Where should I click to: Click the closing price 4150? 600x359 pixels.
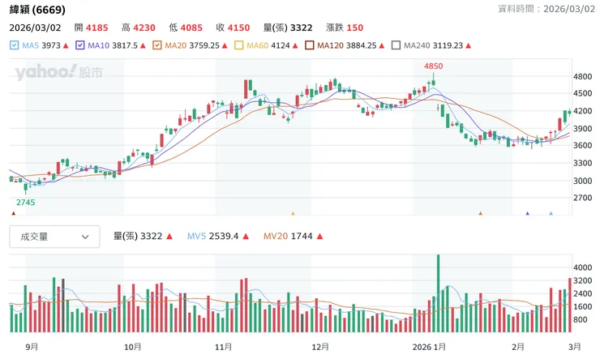238,28
